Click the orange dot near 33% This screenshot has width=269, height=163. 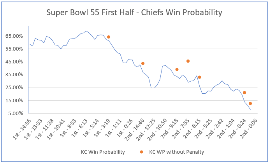click(199, 77)
